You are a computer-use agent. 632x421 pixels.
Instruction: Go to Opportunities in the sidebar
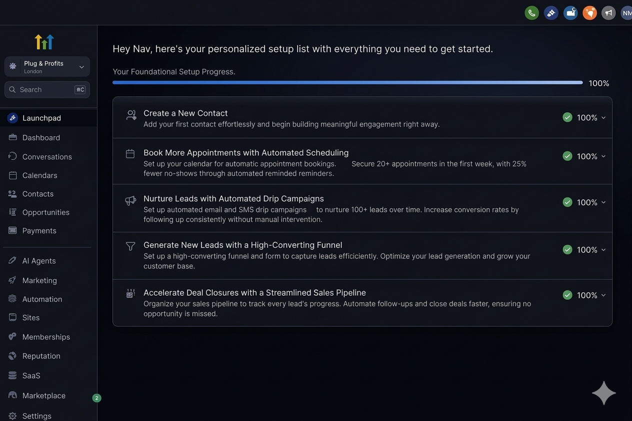point(45,212)
